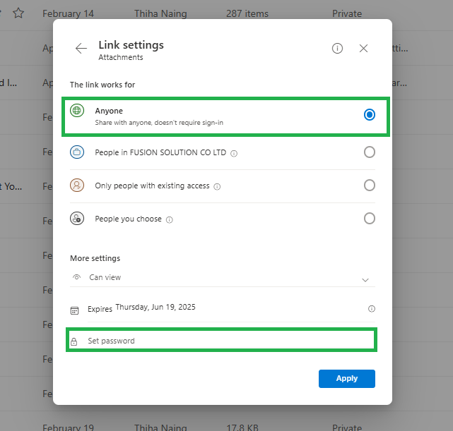This screenshot has height=431, width=453.
Task: Open the info icon in the dialog header
Action: click(x=337, y=48)
